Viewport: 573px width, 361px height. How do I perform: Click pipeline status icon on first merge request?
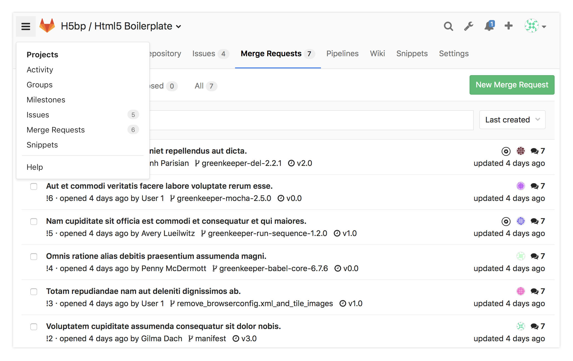pos(506,151)
